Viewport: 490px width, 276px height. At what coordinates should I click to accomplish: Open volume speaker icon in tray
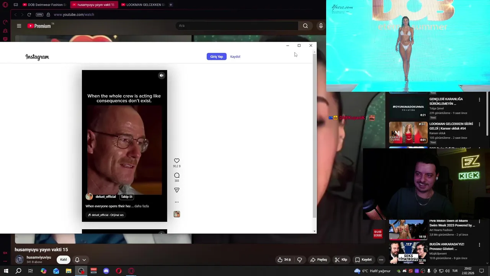click(x=447, y=271)
